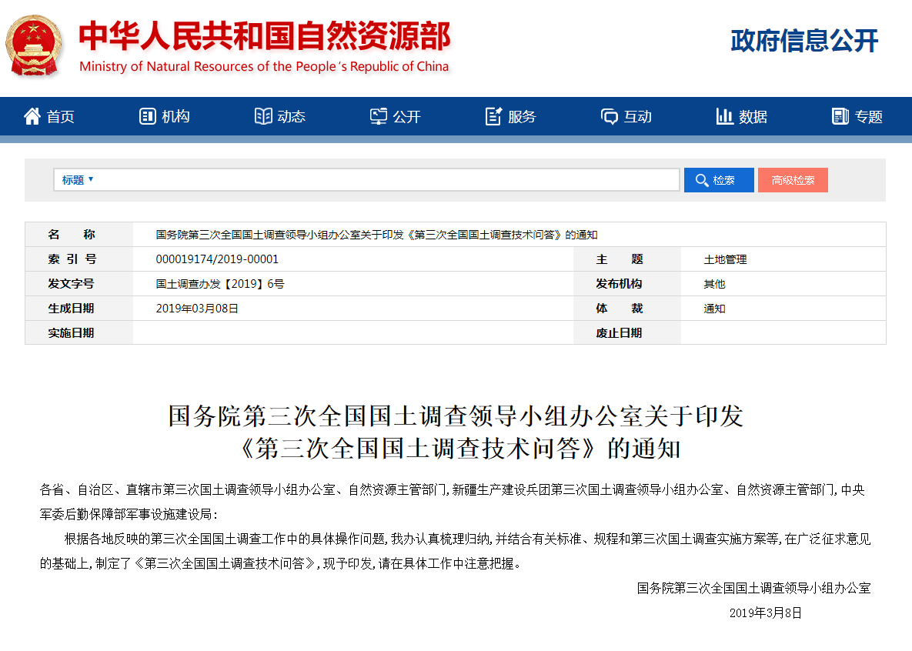Click the 发文字号 row label
The image size is (912, 651).
(x=71, y=284)
